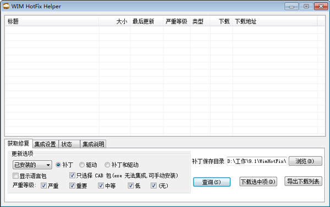Sort by the 大小 column header
Screen dimensions: 330x207
click(114, 21)
